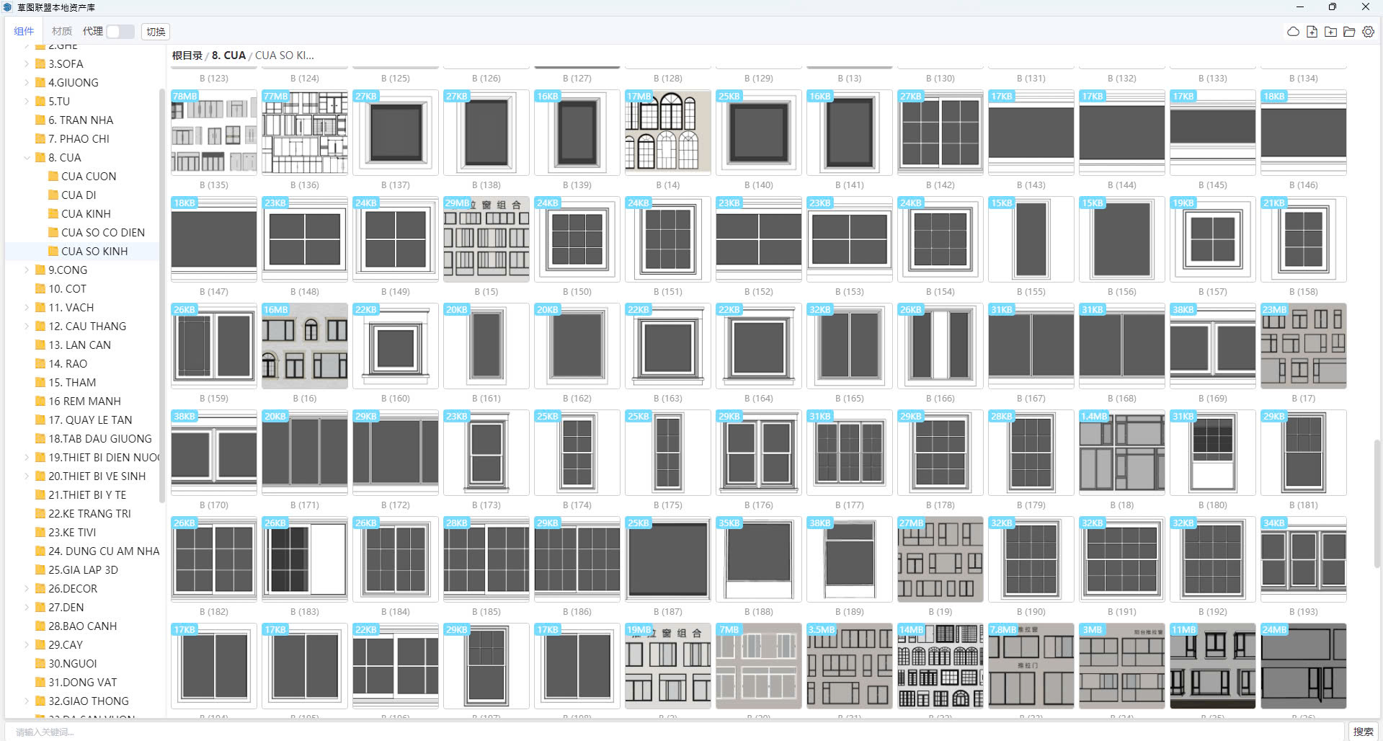1383x741 pixels.
Task: Go to 根目录 in the breadcrumb
Action: pyautogui.click(x=187, y=56)
